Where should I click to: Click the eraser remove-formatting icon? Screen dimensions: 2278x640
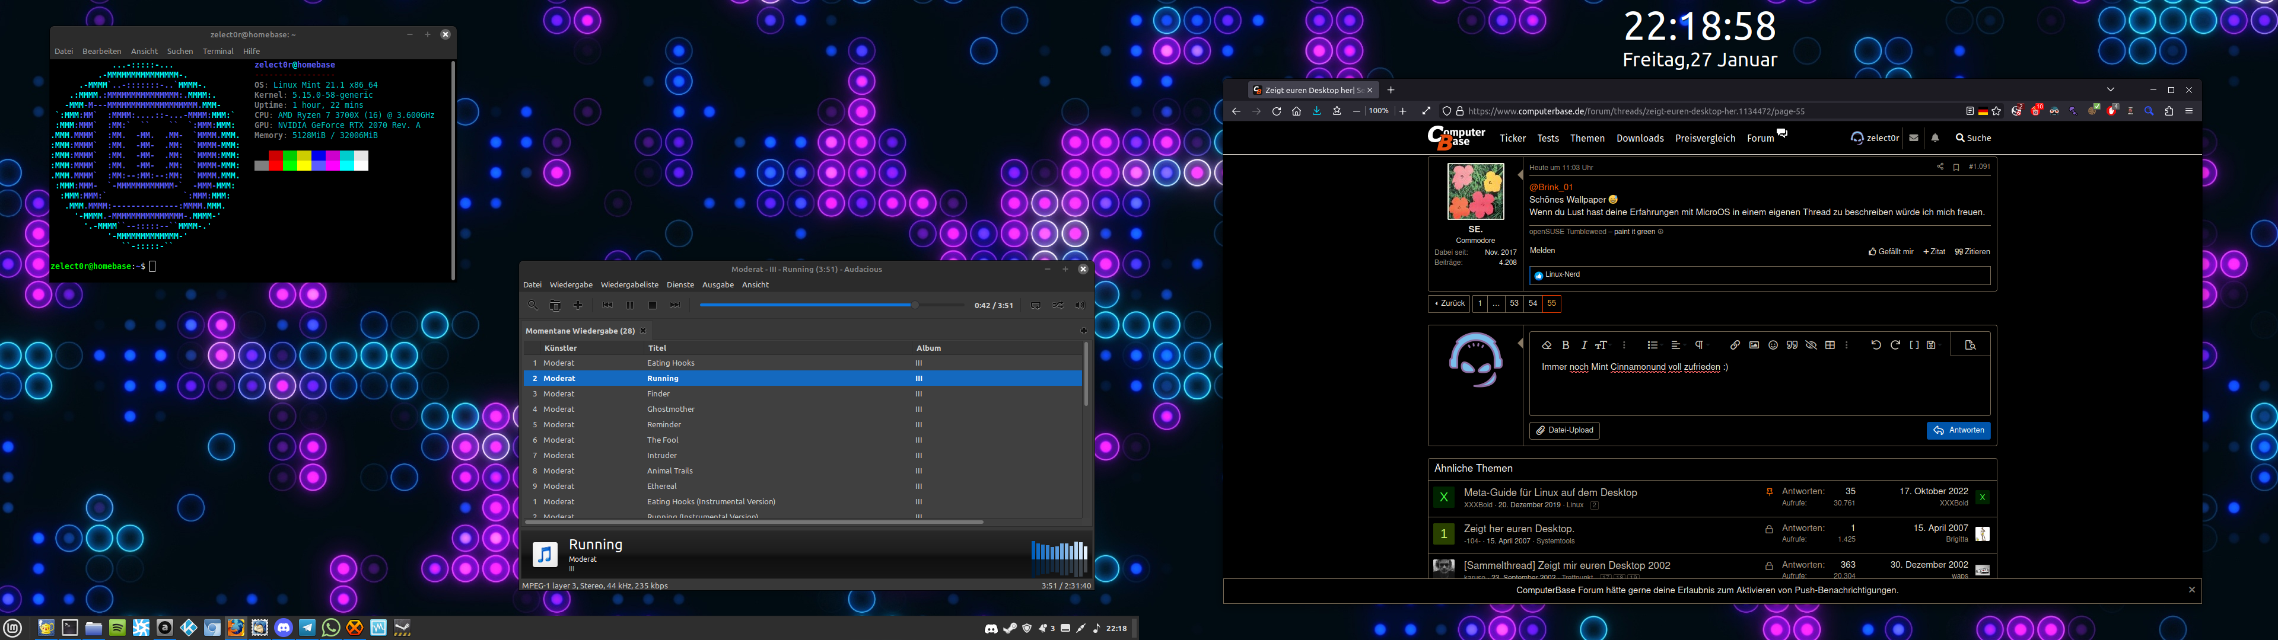click(x=1546, y=345)
